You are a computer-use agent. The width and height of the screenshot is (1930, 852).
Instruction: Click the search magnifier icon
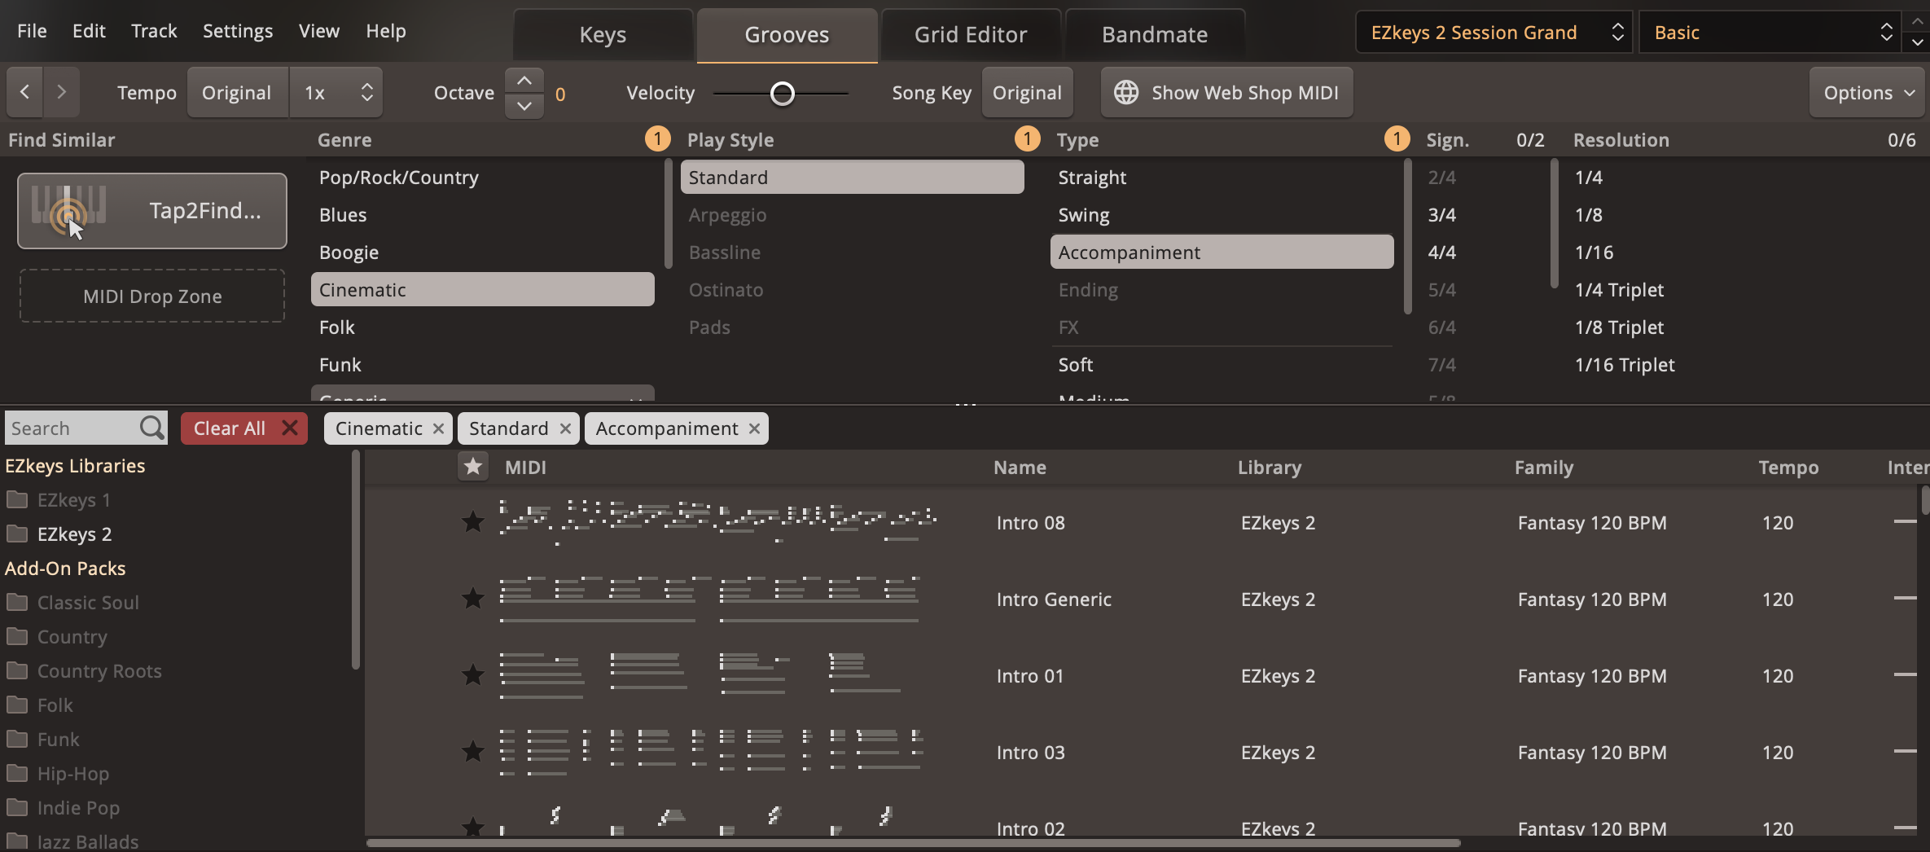[151, 428]
